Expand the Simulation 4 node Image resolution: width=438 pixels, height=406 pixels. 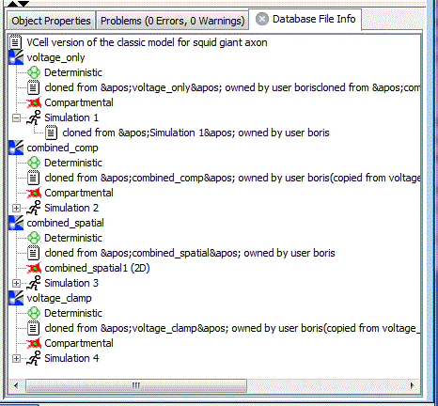pyautogui.click(x=16, y=358)
